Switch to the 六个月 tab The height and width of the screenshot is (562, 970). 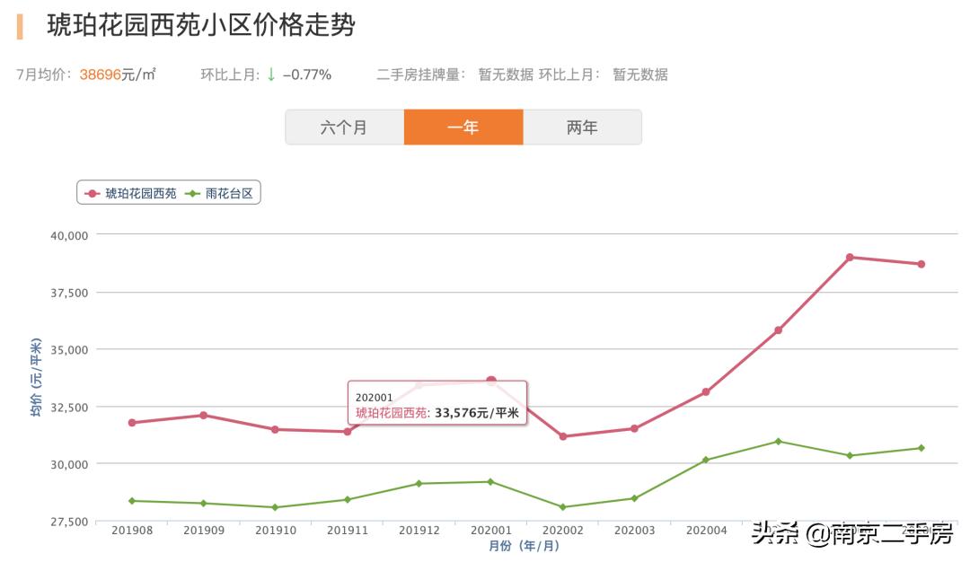345,127
